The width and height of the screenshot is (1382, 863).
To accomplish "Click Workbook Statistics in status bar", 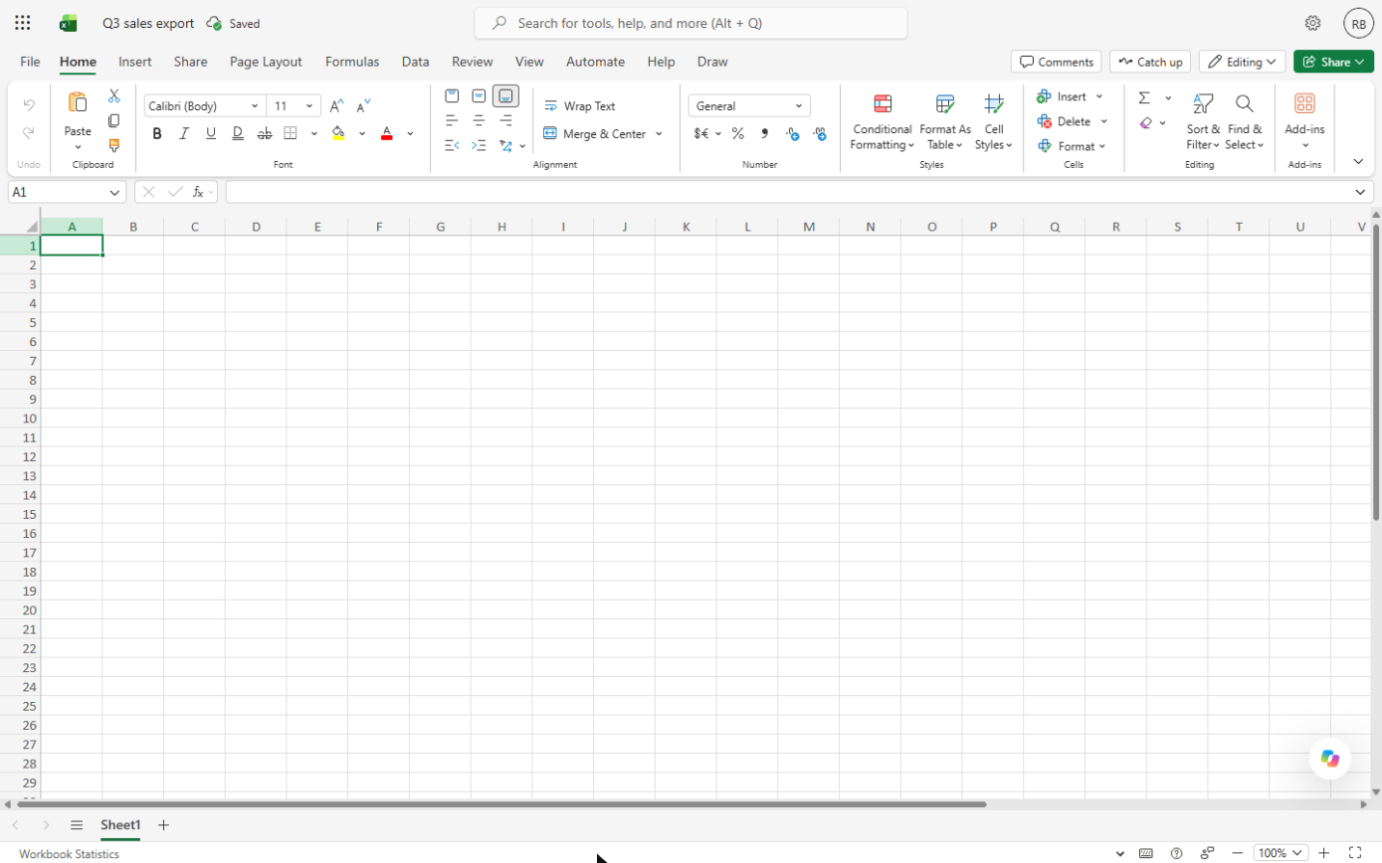I will click(69, 854).
